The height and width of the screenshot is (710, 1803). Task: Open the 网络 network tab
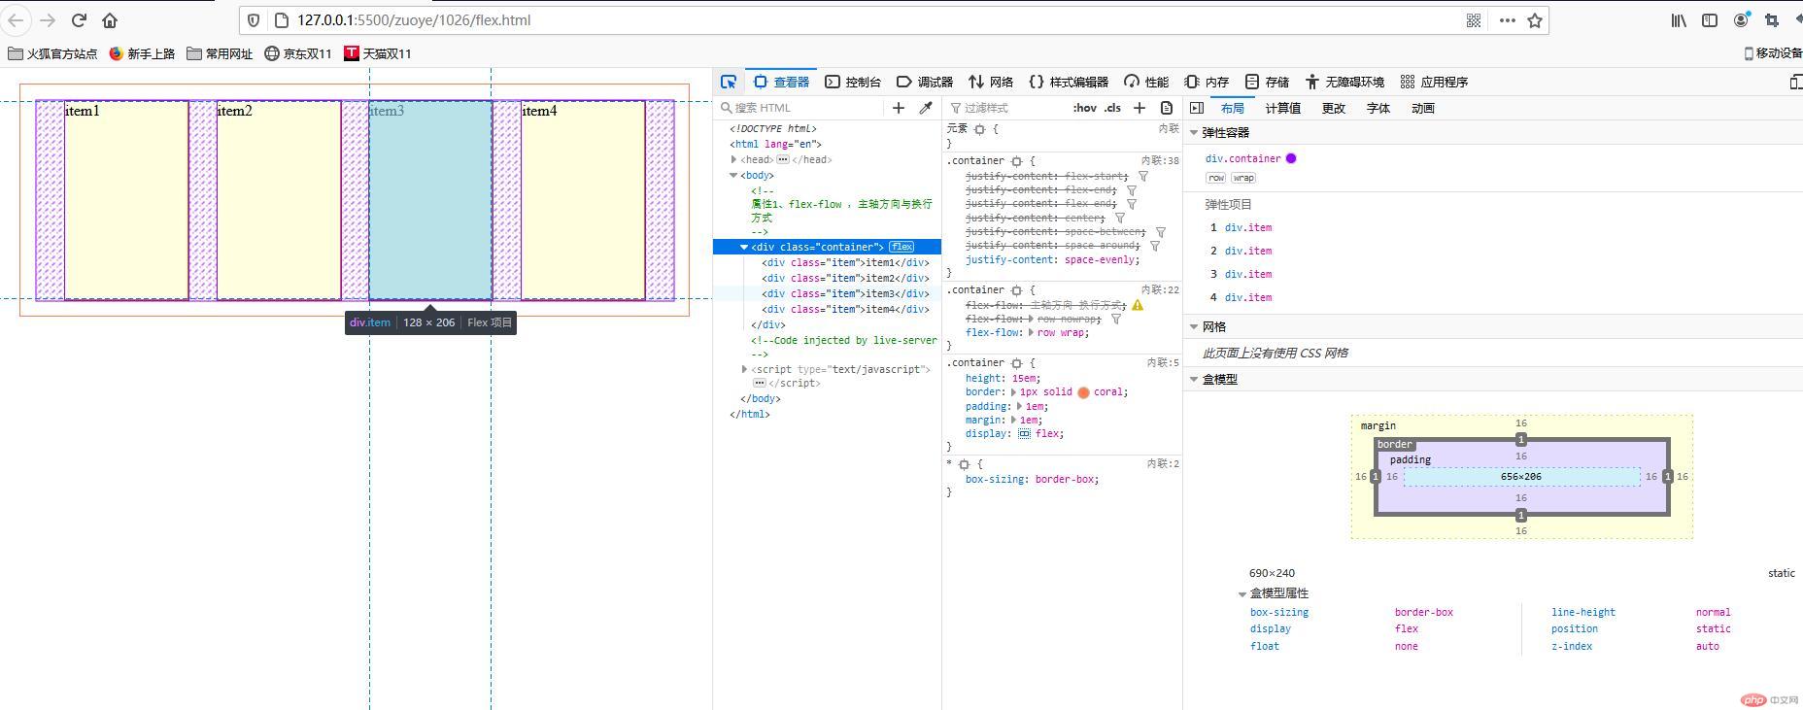[x=991, y=82]
